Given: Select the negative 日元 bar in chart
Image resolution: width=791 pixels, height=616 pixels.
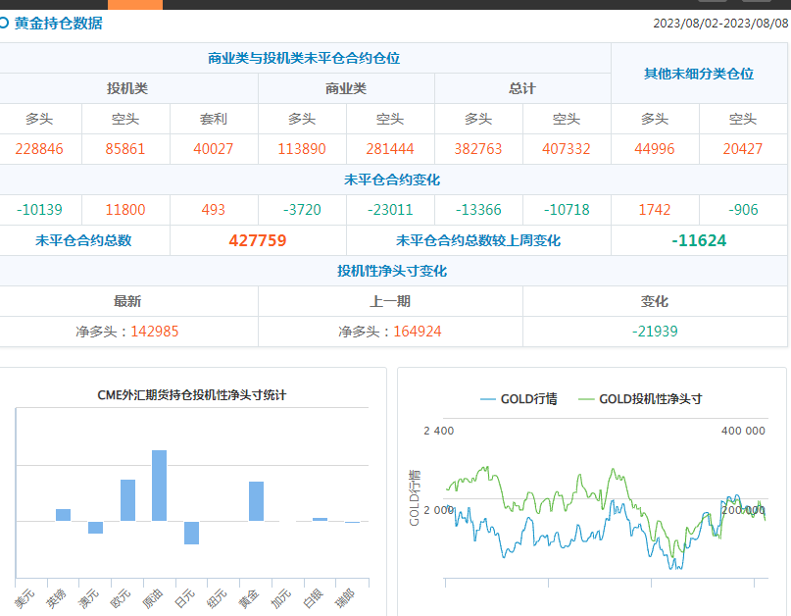Looking at the screenshot, I should [x=191, y=533].
